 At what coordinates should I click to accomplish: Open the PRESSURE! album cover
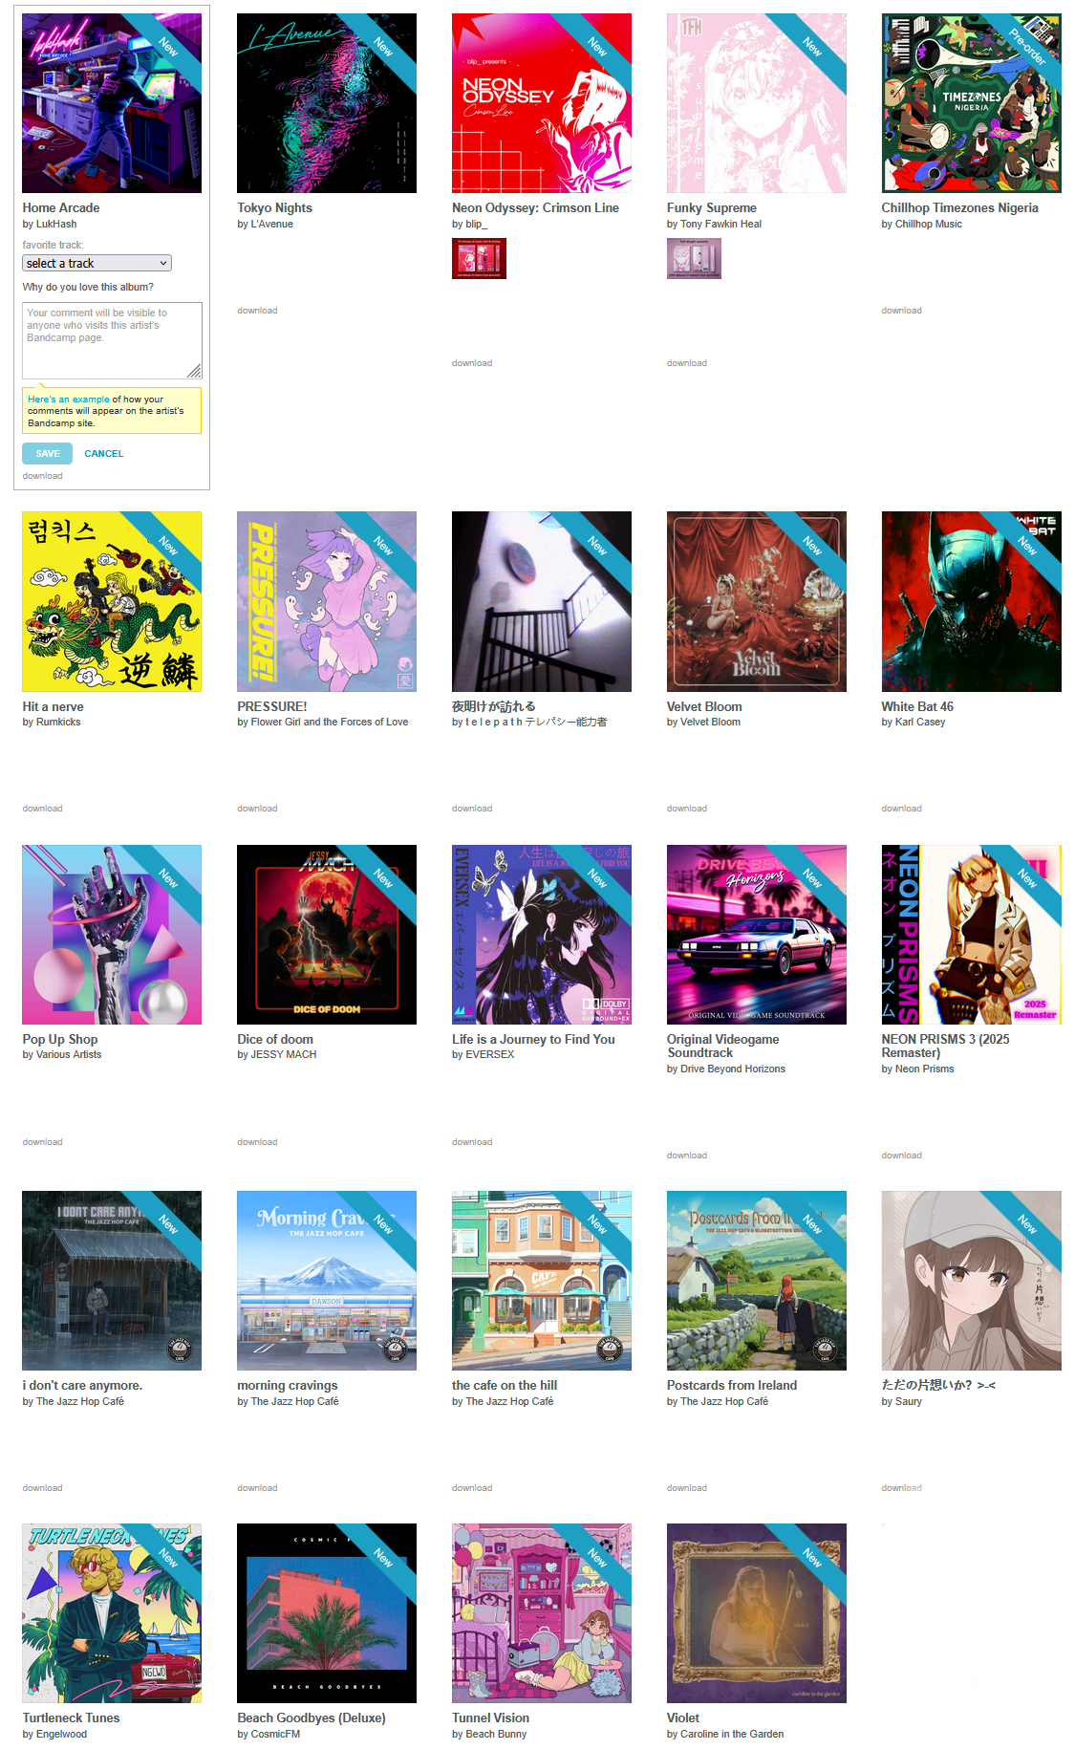point(327,601)
